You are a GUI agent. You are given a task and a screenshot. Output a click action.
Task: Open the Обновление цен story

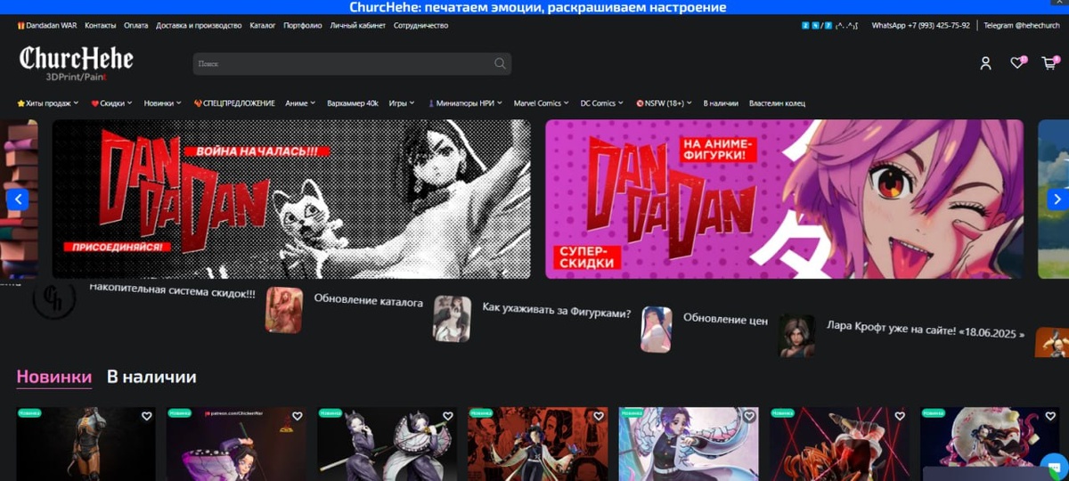pyautogui.click(x=725, y=319)
